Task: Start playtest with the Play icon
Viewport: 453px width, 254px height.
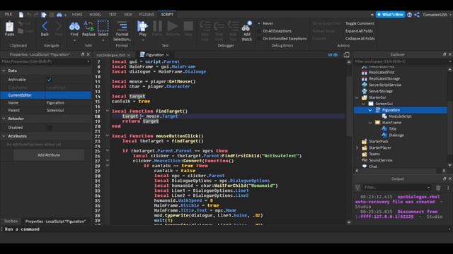Action: [x=142, y=27]
